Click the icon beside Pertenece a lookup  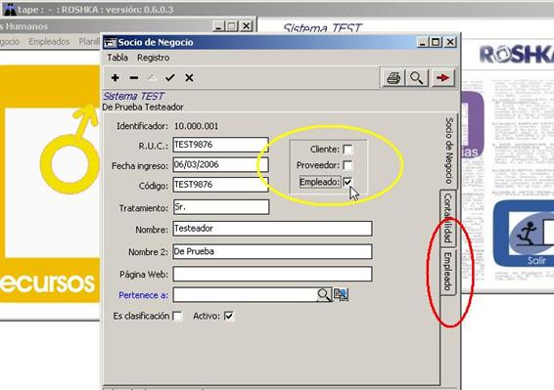341,295
